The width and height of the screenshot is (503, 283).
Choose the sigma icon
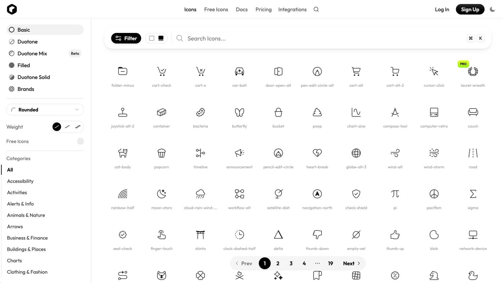click(473, 194)
